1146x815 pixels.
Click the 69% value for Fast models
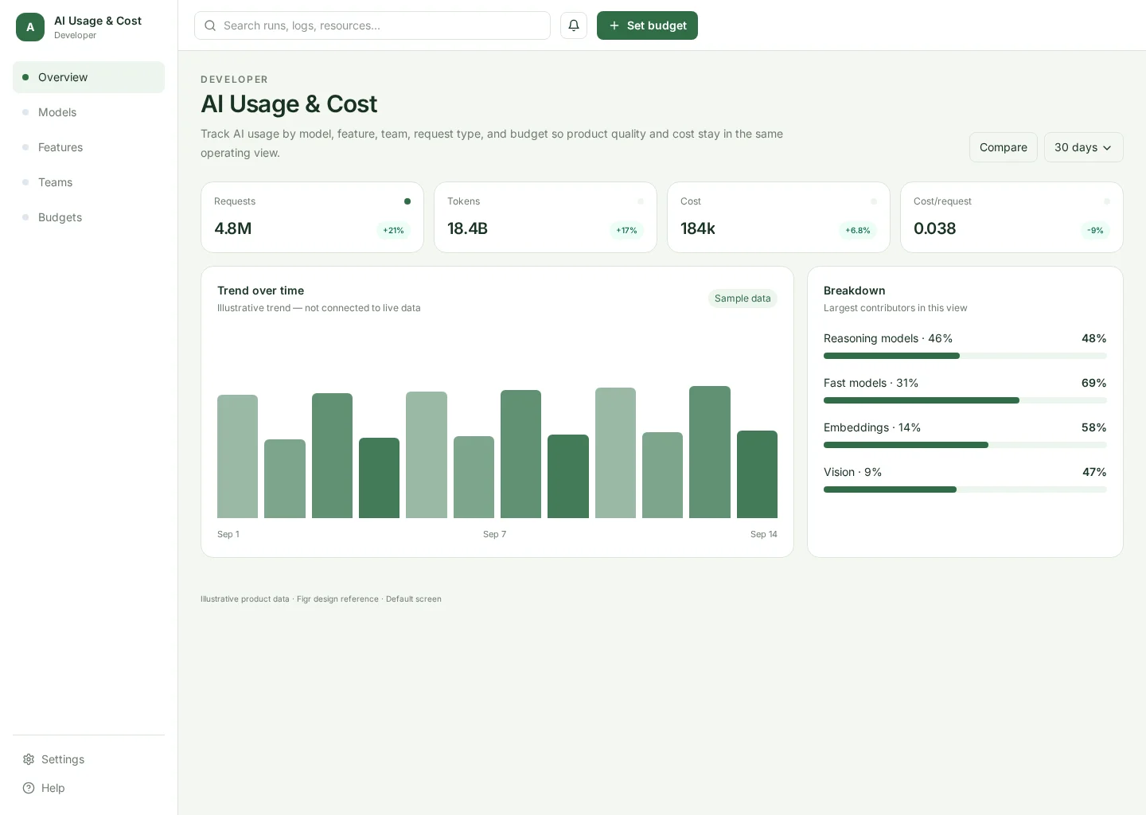(1093, 383)
